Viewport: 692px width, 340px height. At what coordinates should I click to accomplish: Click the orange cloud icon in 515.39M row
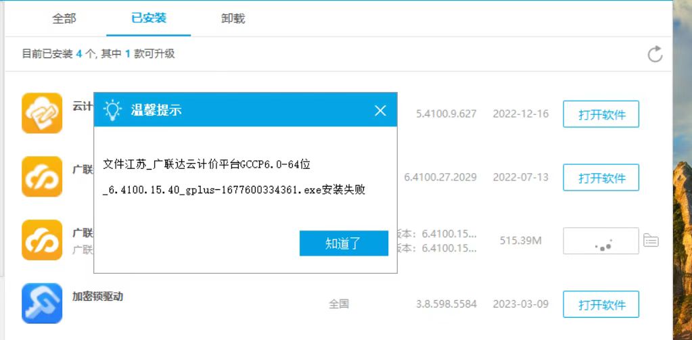click(42, 240)
